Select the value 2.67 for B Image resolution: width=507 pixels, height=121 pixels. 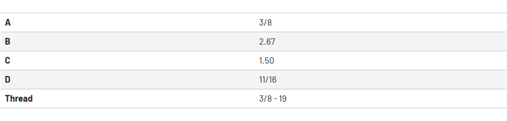point(267,41)
